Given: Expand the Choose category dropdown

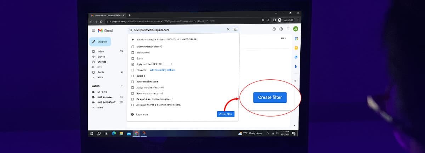Looking at the screenshot, I should click(x=172, y=99).
